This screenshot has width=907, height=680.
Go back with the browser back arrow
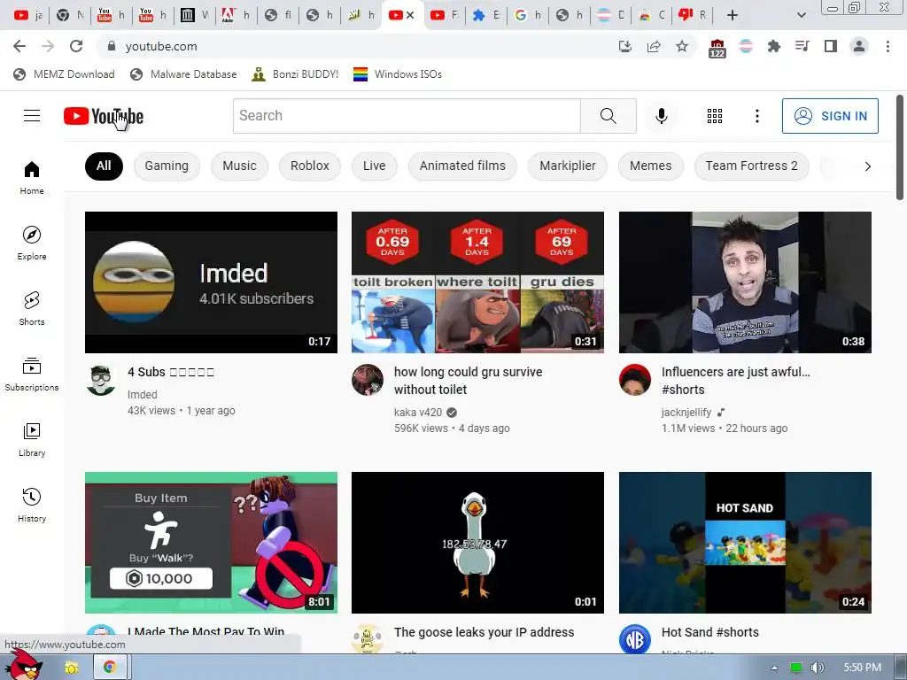click(x=19, y=46)
